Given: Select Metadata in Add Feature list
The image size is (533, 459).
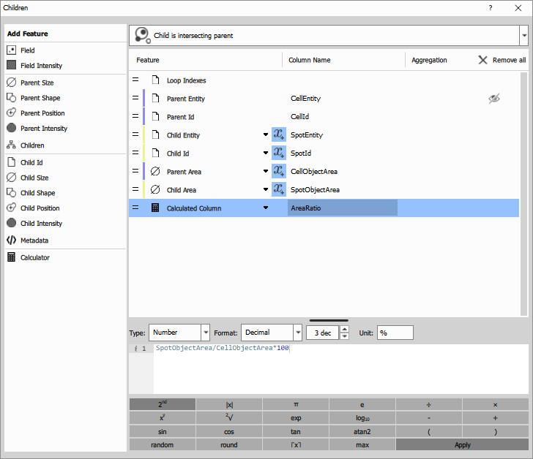Looking at the screenshot, I should [x=34, y=240].
